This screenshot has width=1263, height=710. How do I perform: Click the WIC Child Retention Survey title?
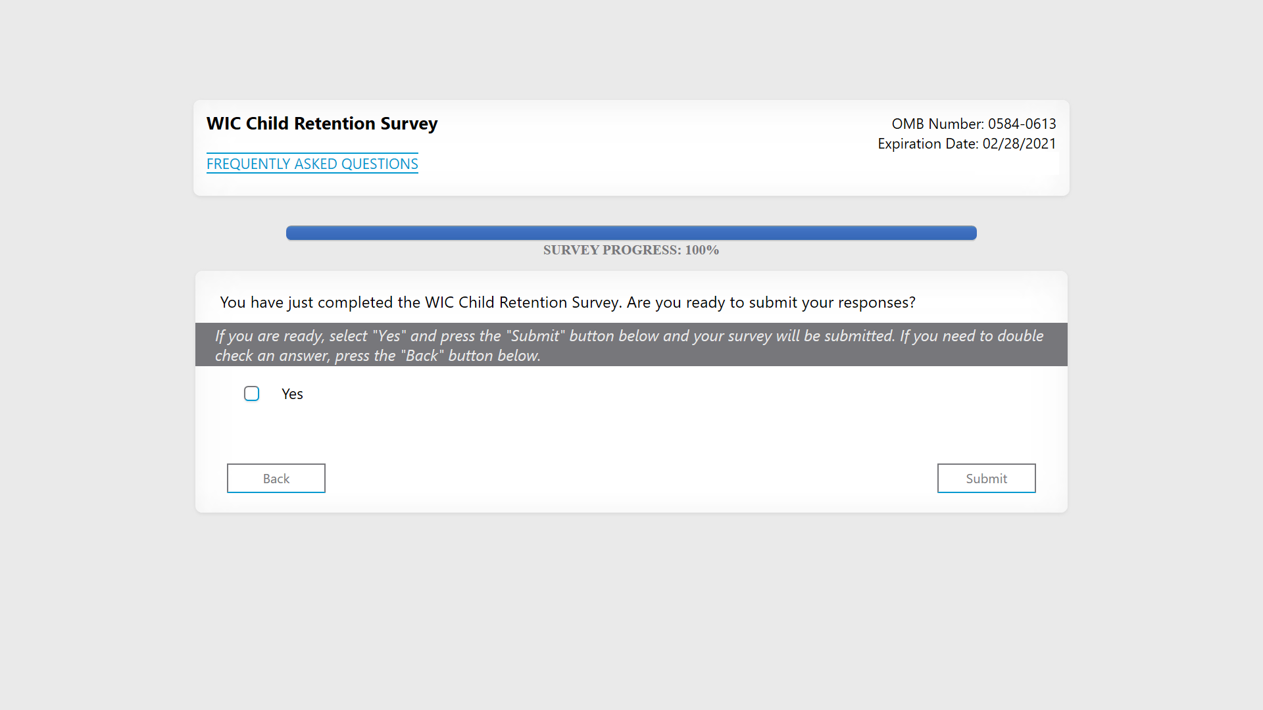pos(322,124)
